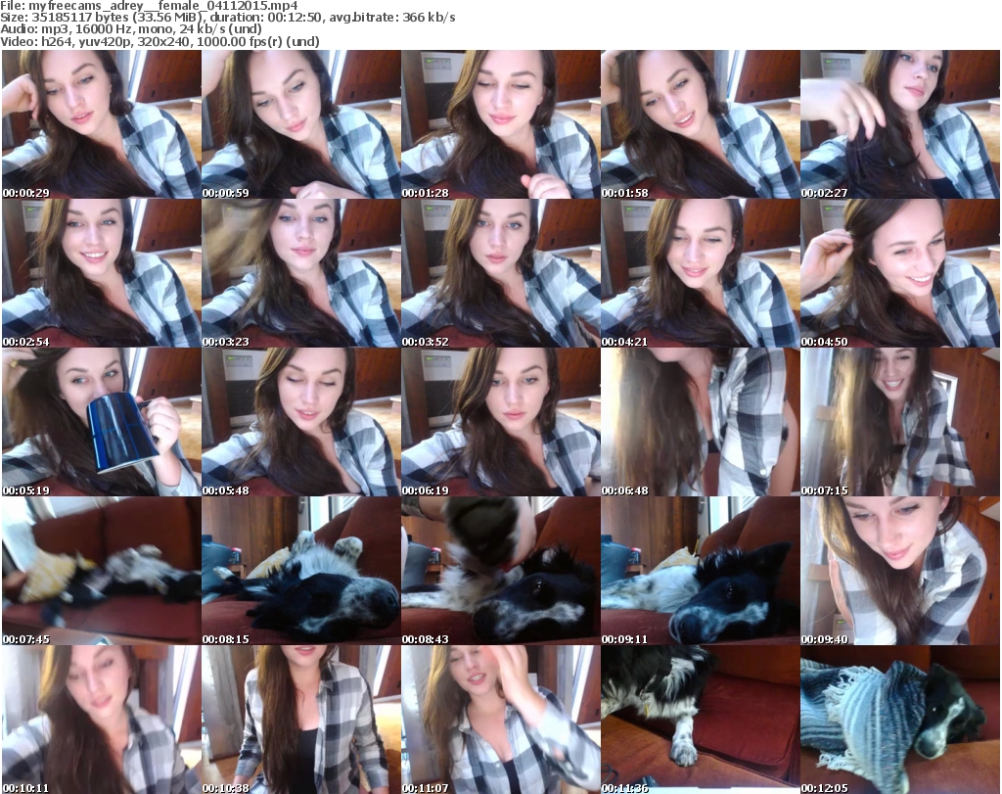Open the thumbnail stamped 00:09:40
This screenshot has width=1002, height=794.
coord(899,571)
